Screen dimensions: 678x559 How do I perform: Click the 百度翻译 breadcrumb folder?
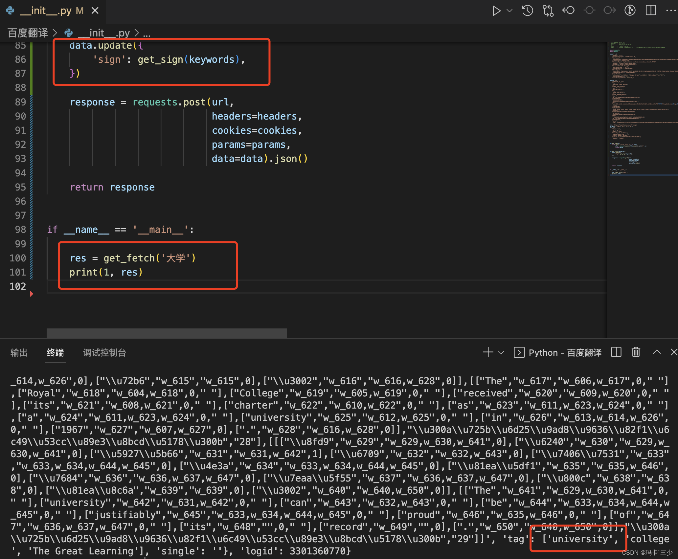point(28,33)
